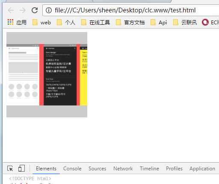Click the design preview image on page
The height and width of the screenshot is (184, 219).
[x=47, y=75]
